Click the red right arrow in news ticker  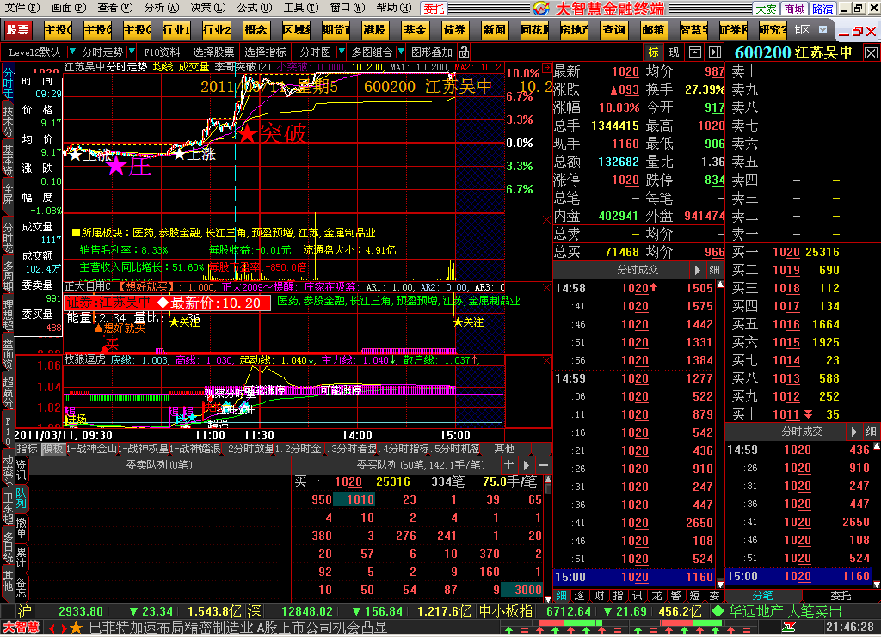[x=64, y=628]
